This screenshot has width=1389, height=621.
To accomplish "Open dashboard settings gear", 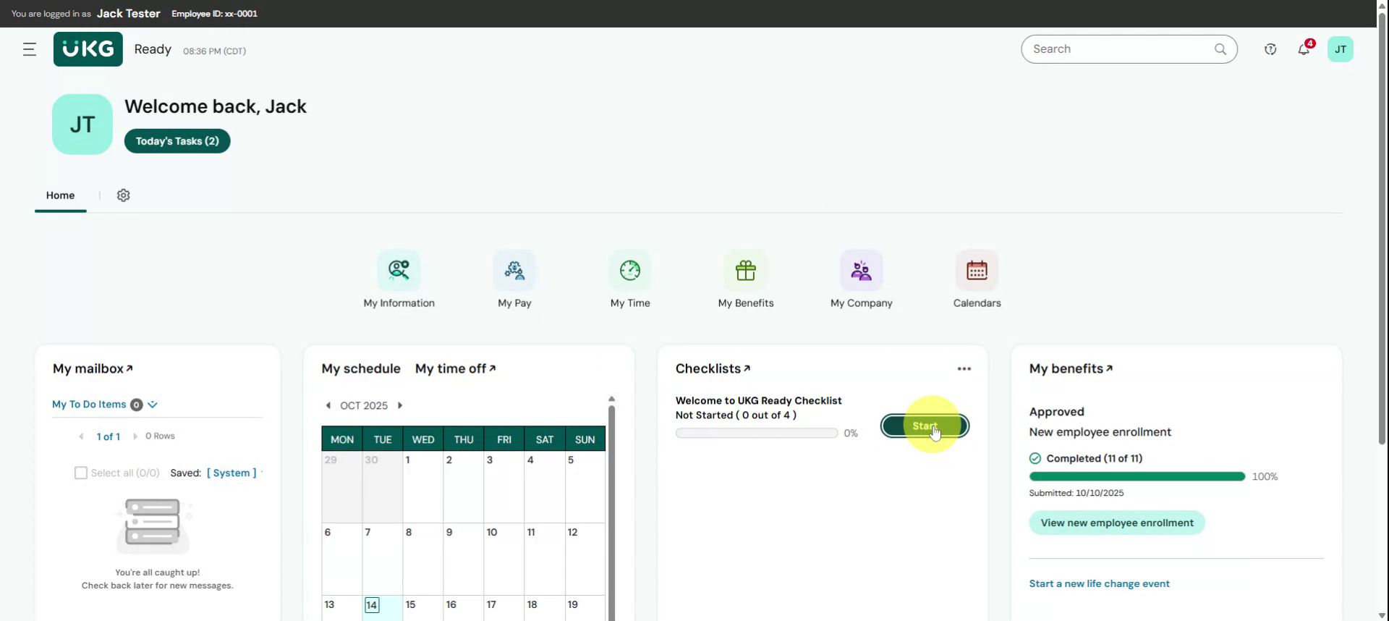I will [124, 195].
